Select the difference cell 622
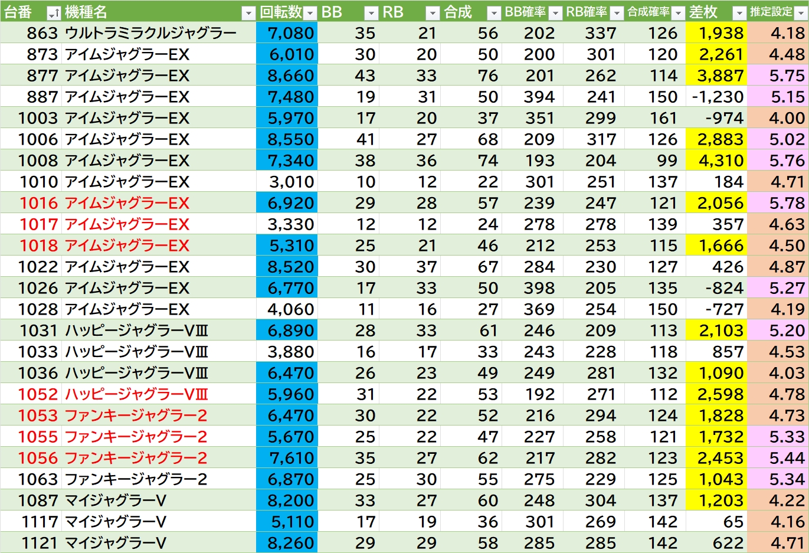 click(x=716, y=543)
